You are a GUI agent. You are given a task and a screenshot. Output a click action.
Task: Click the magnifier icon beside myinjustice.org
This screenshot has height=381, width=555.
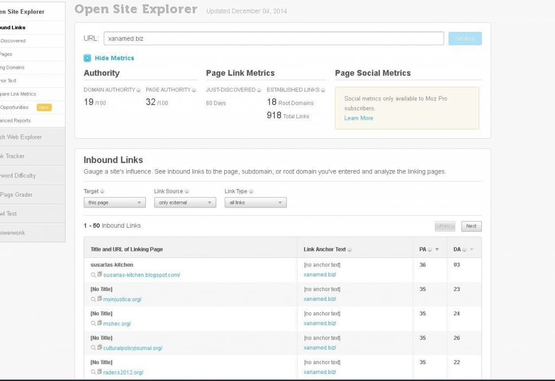pyautogui.click(x=93, y=299)
